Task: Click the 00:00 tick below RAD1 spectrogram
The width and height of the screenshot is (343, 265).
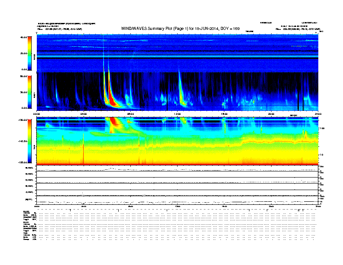Action: pos(36,114)
